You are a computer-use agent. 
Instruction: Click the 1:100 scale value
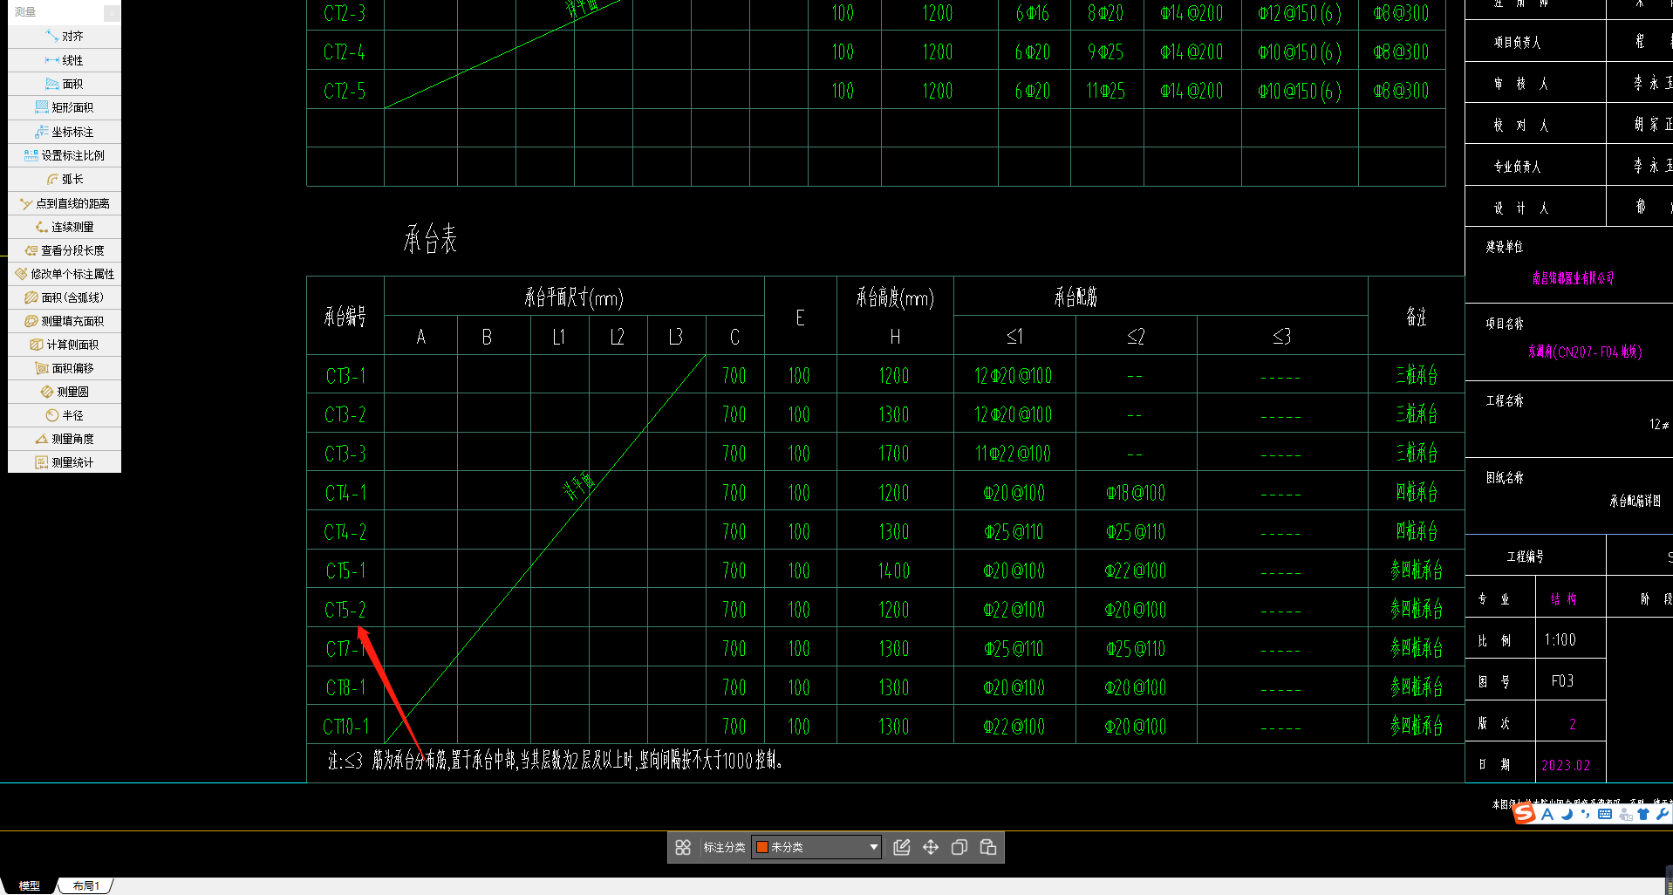[x=1560, y=640]
